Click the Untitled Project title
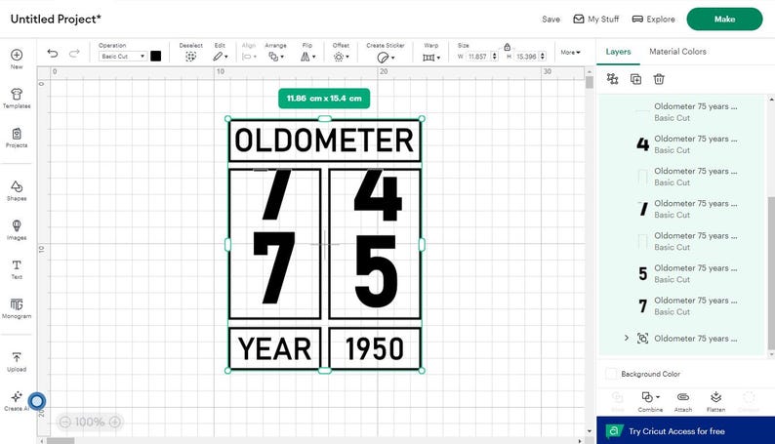The height and width of the screenshot is (444, 775). [56, 20]
